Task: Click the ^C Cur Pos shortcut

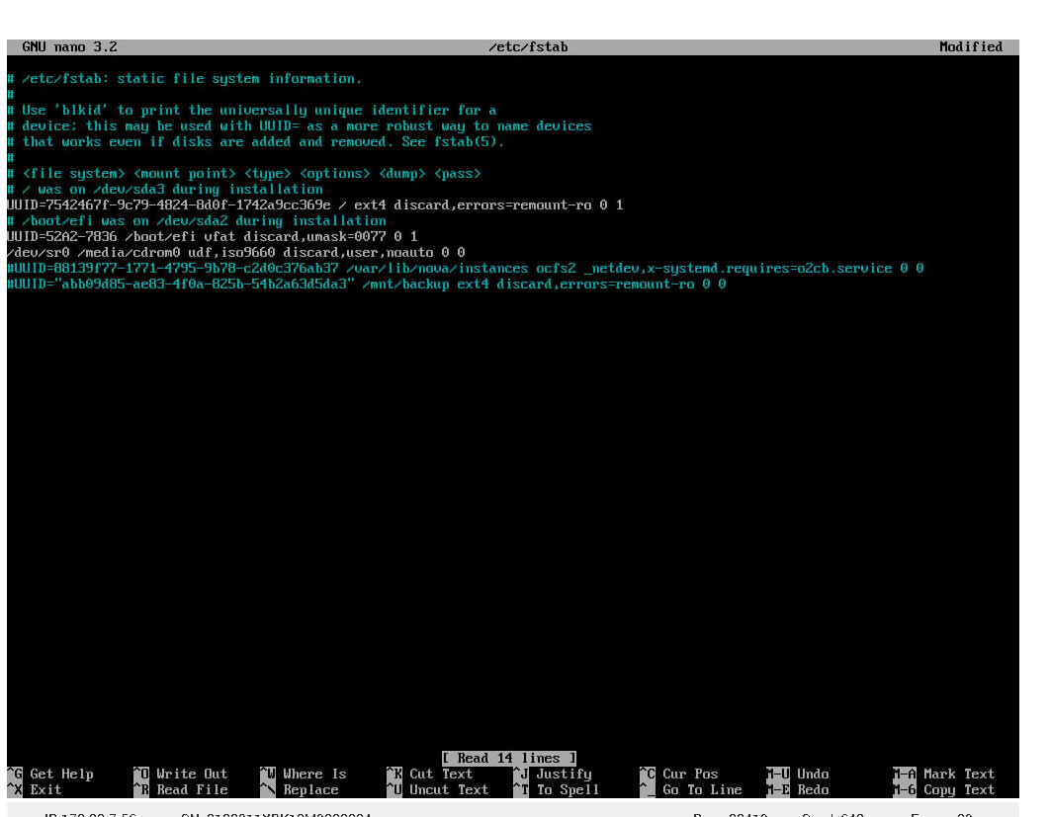Action: coord(678,774)
